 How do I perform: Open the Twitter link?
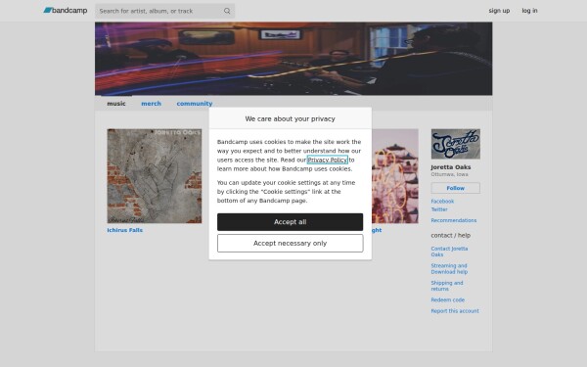pyautogui.click(x=438, y=209)
